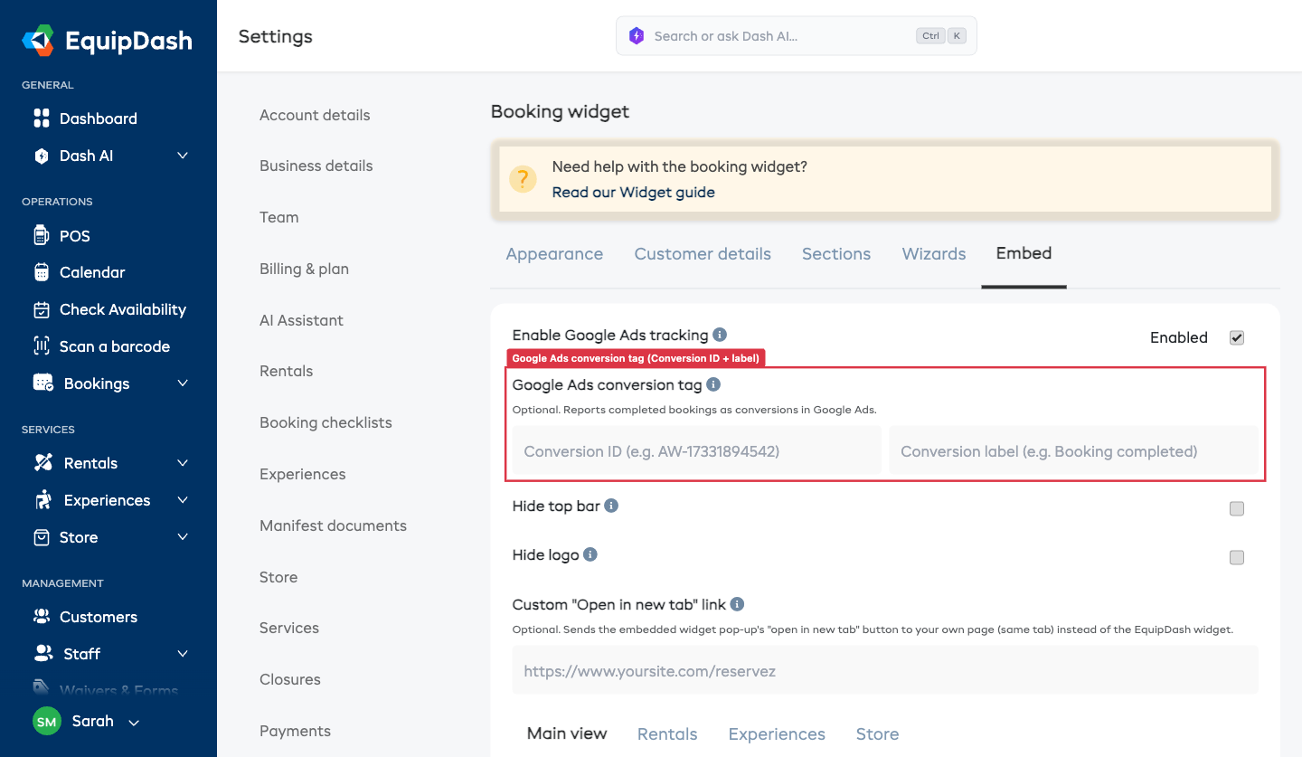
Task: Open Business details settings
Action: point(316,166)
